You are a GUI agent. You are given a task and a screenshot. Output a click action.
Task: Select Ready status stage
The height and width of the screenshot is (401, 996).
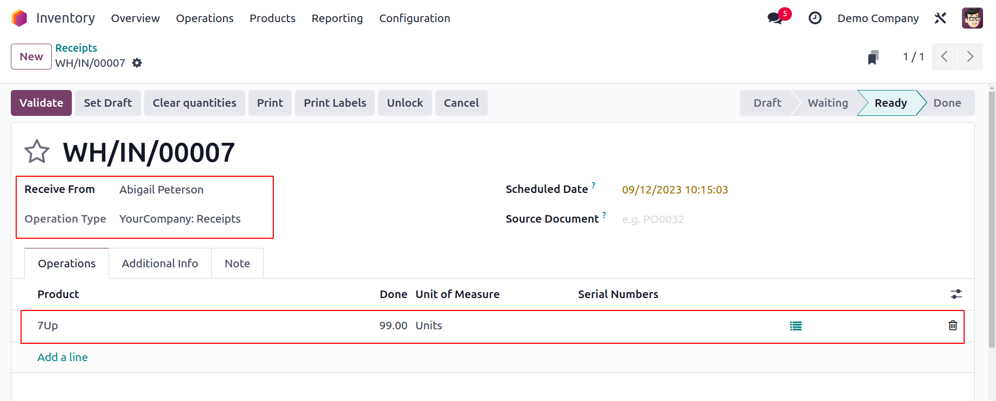891,103
